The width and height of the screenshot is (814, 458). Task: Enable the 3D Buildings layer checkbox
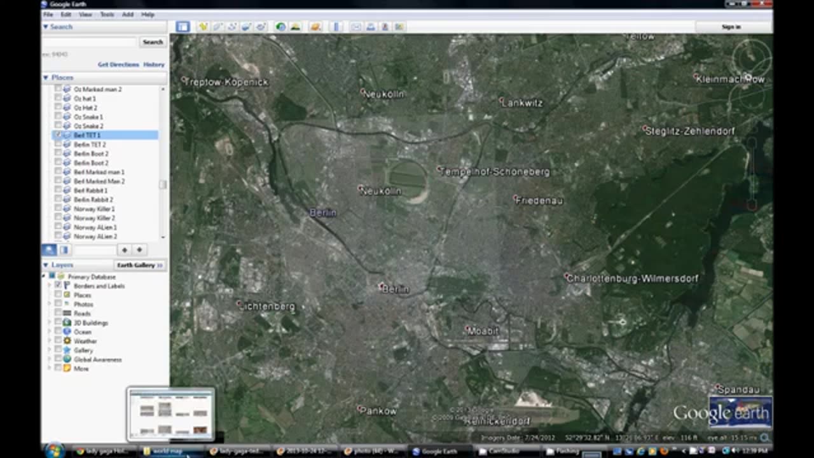click(58, 323)
